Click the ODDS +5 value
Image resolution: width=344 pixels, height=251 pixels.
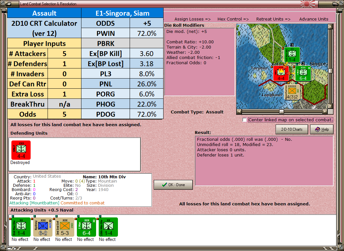pyautogui.click(x=147, y=23)
